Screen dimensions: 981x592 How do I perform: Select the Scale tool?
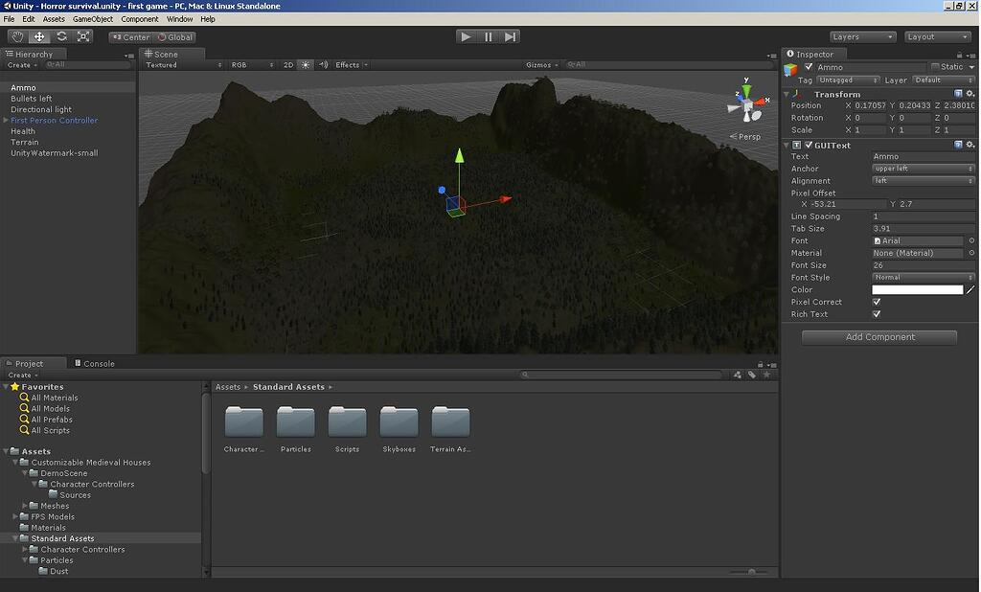point(82,35)
